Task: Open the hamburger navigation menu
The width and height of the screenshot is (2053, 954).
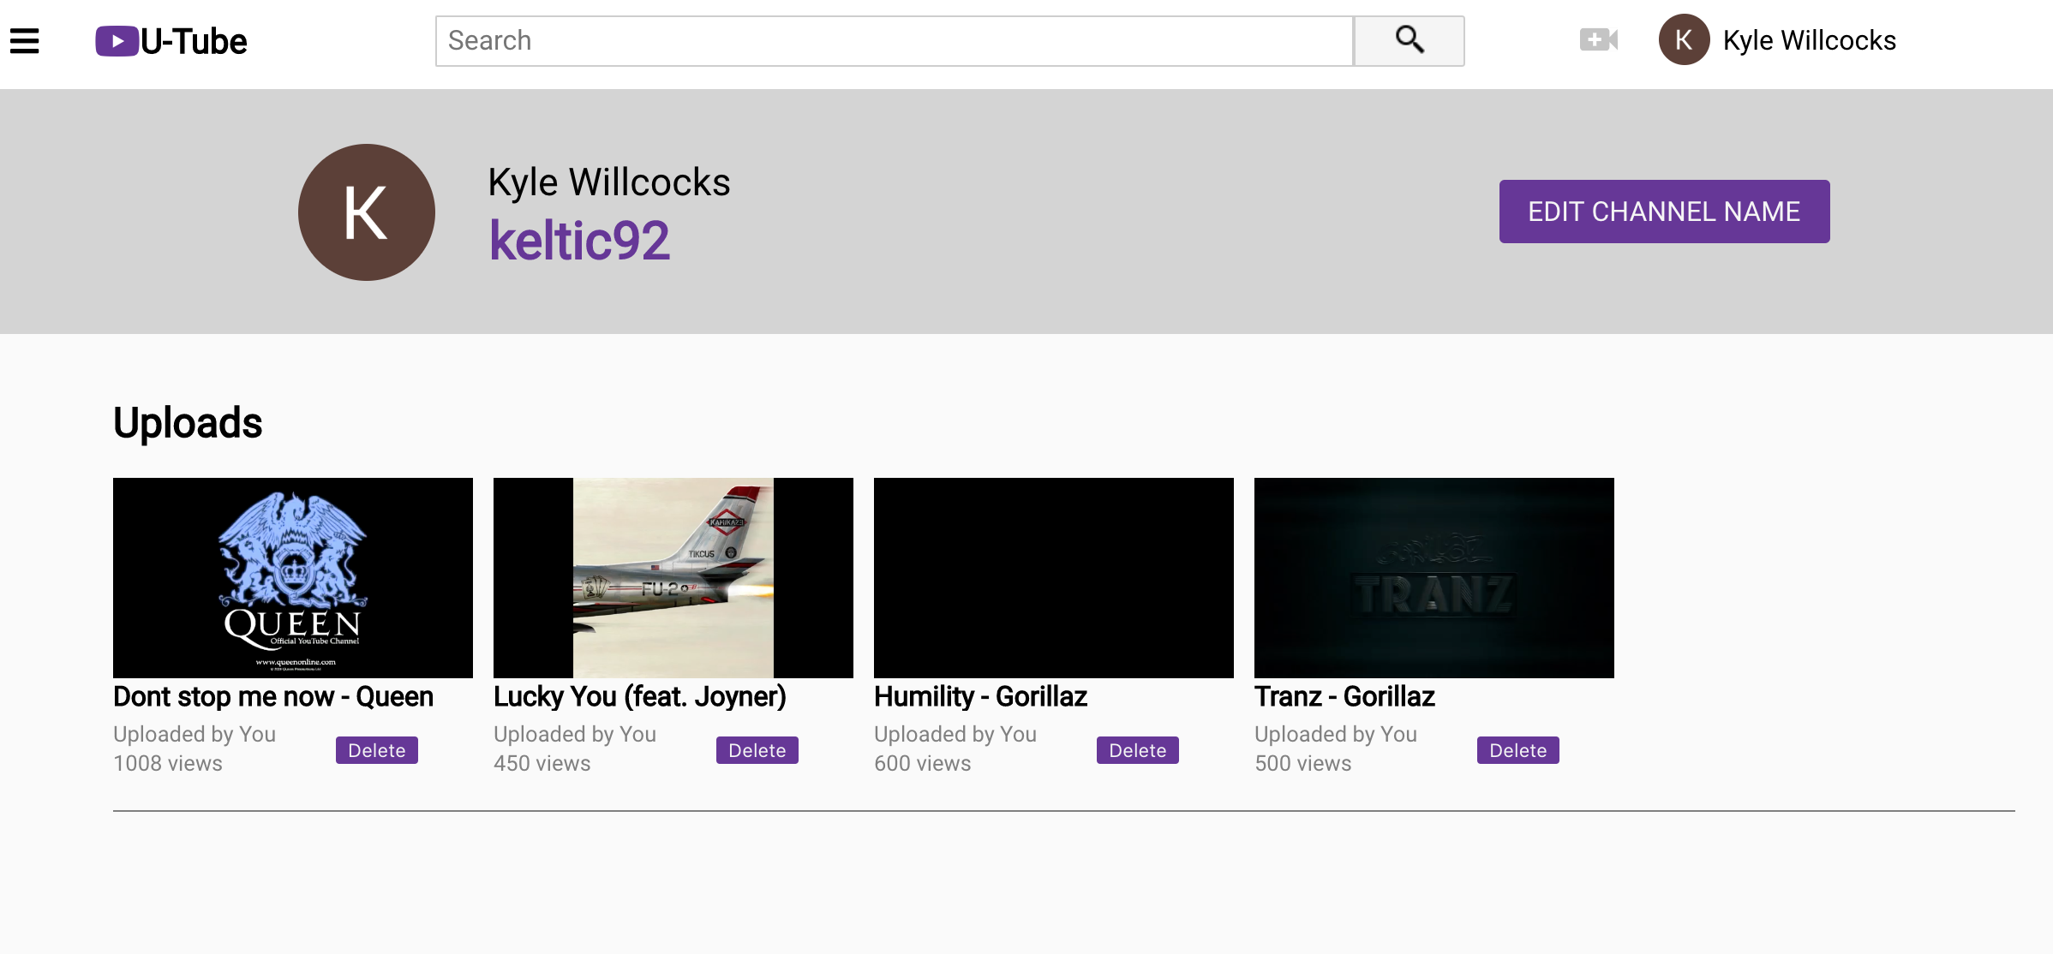Action: [25, 40]
